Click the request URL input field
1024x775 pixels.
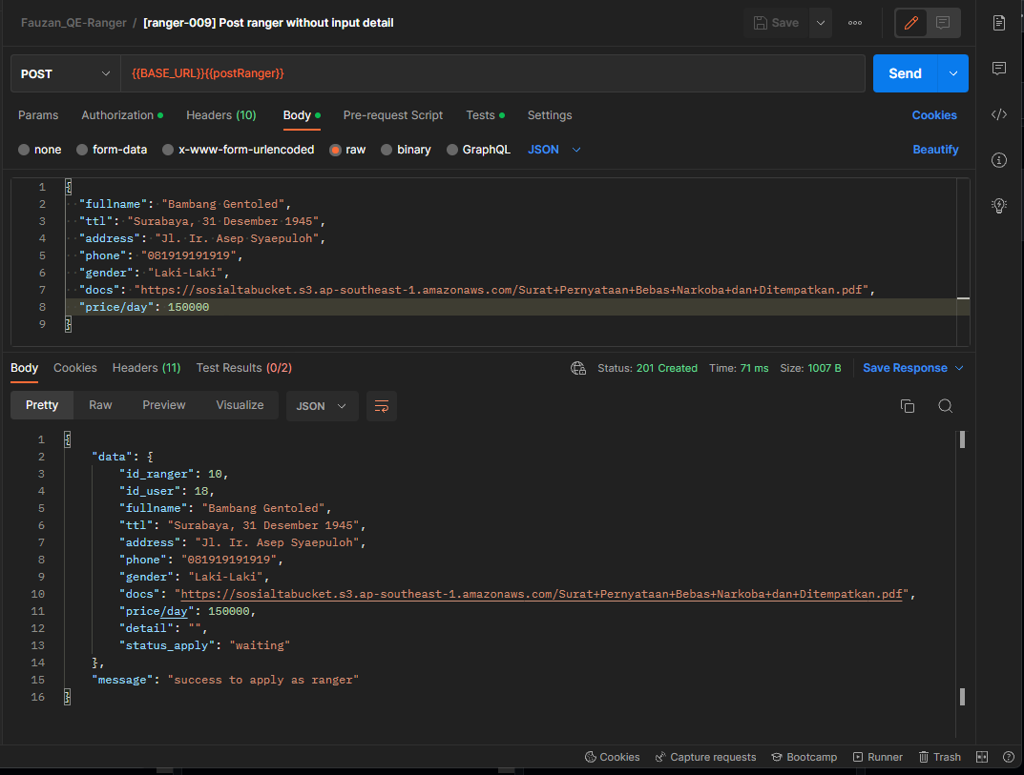(477, 72)
